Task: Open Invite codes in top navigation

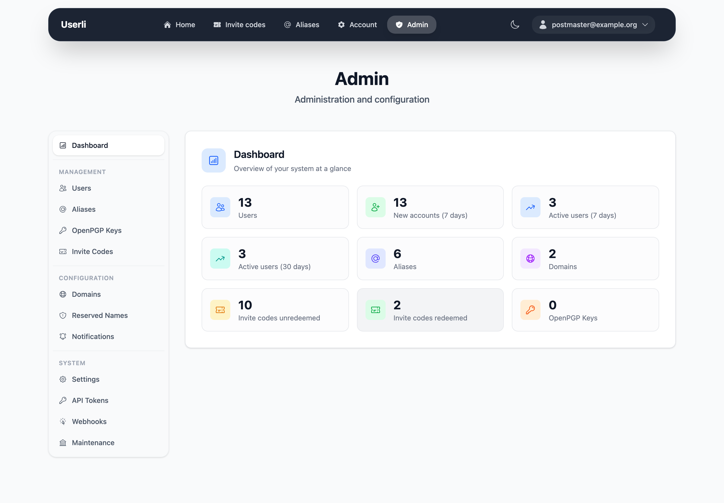Action: click(239, 25)
